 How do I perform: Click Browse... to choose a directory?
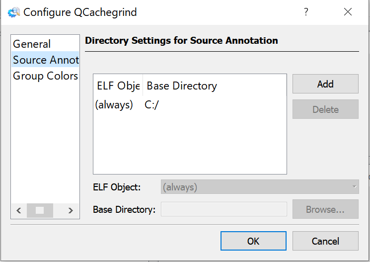(325, 209)
